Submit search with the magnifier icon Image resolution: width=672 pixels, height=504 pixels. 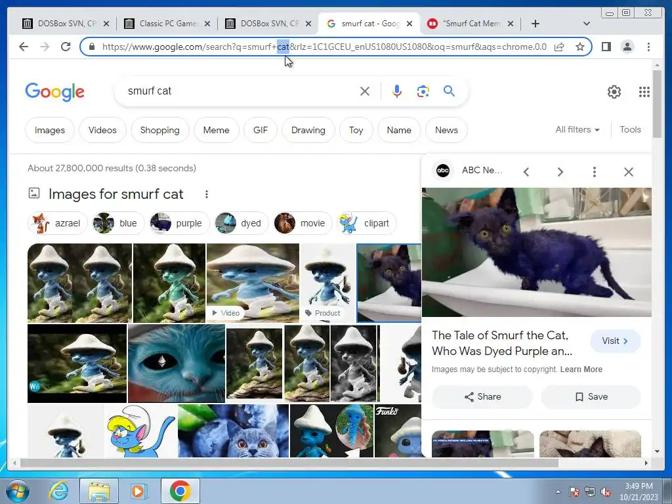pos(449,91)
